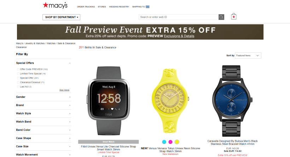Expand the Band Color filter
This screenshot has width=290, height=157.
pyautogui.click(x=43, y=130)
